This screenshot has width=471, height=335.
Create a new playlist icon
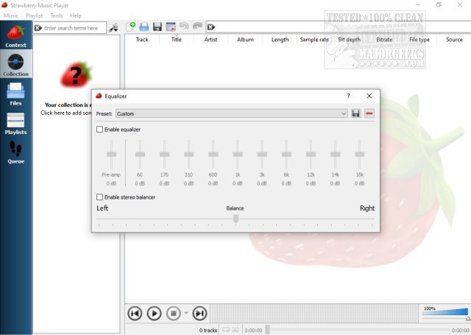point(131,27)
